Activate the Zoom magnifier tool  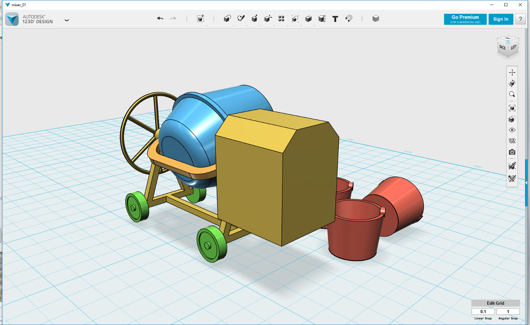(x=512, y=94)
